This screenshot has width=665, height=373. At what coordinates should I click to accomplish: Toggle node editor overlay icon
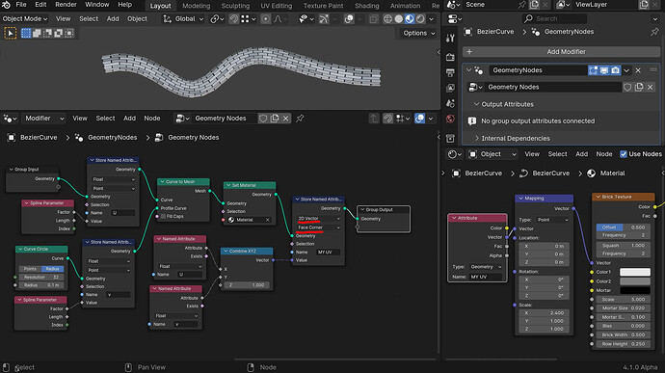[419, 119]
